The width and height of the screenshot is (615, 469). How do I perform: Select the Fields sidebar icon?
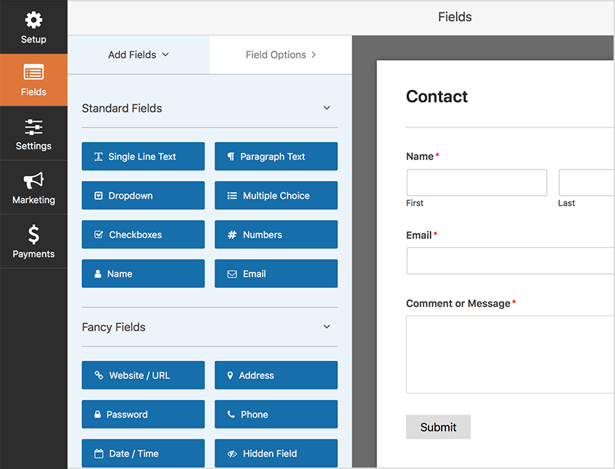[33, 73]
